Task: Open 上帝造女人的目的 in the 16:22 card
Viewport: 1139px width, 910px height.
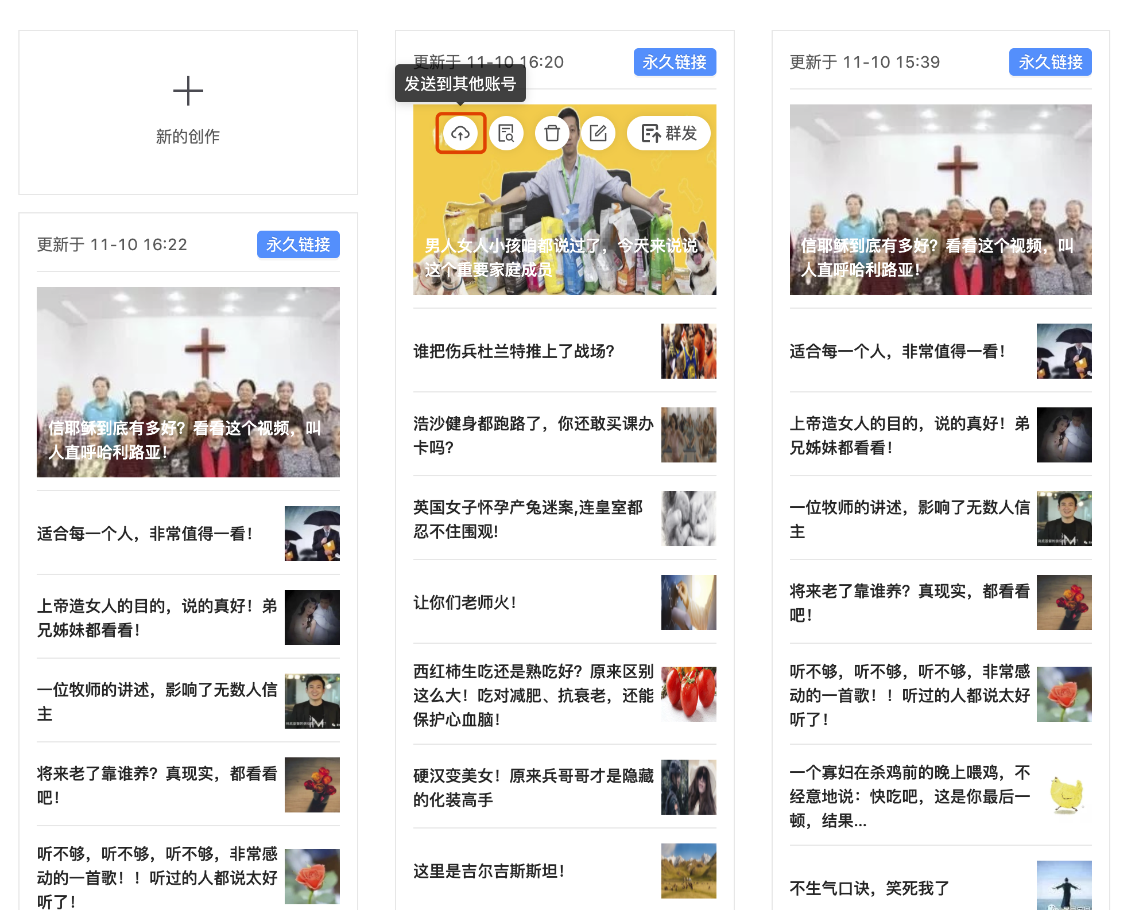Action: point(157,617)
